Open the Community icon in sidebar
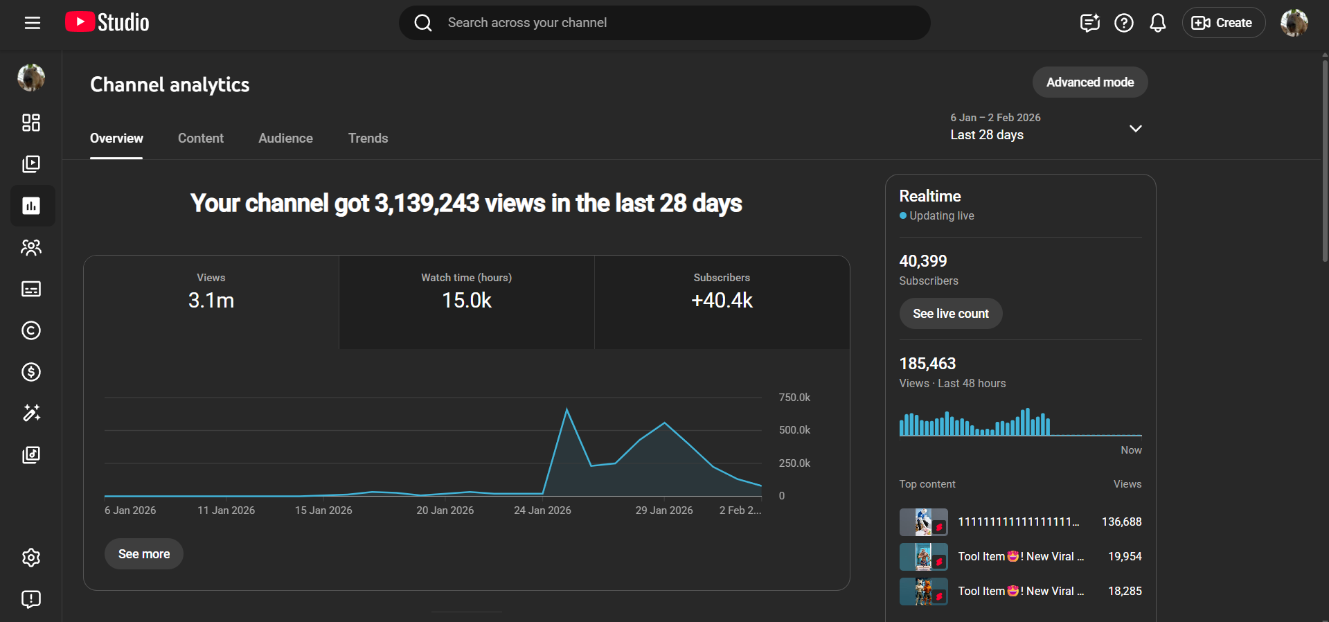 (x=31, y=247)
